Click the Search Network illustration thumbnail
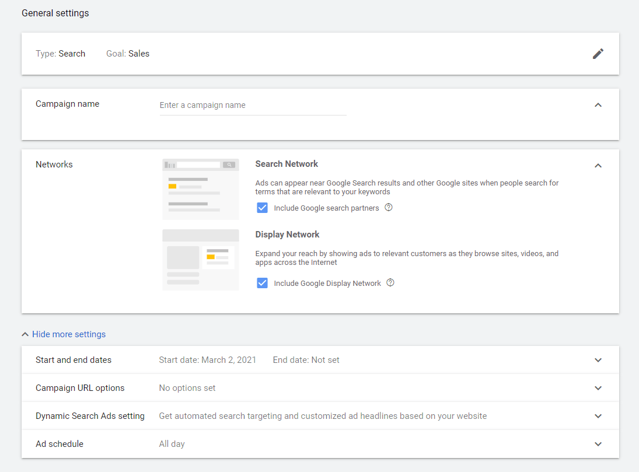Image resolution: width=639 pixels, height=472 pixels. (201, 189)
